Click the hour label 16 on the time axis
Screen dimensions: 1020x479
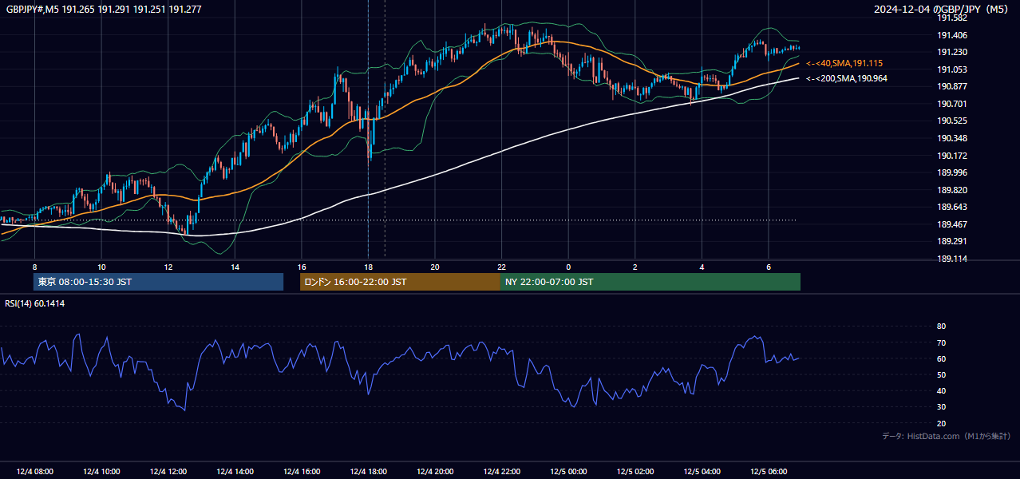tap(302, 267)
